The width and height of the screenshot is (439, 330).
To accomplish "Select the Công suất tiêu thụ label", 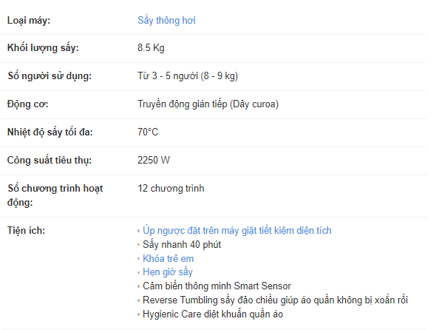I will (x=50, y=161).
